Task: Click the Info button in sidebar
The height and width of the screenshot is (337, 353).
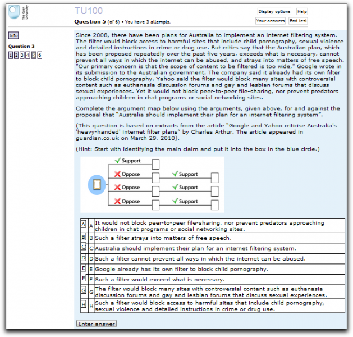Action: pyautogui.click(x=13, y=35)
